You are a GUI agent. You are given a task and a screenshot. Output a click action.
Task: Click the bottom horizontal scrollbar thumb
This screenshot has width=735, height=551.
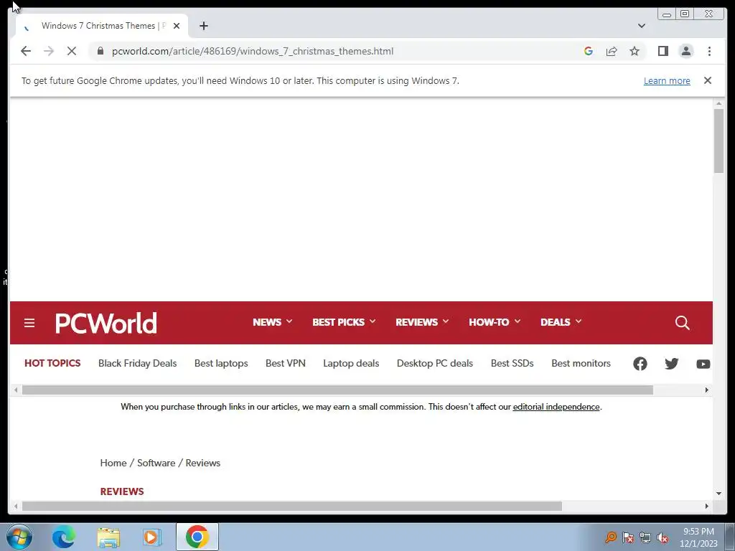(291, 506)
